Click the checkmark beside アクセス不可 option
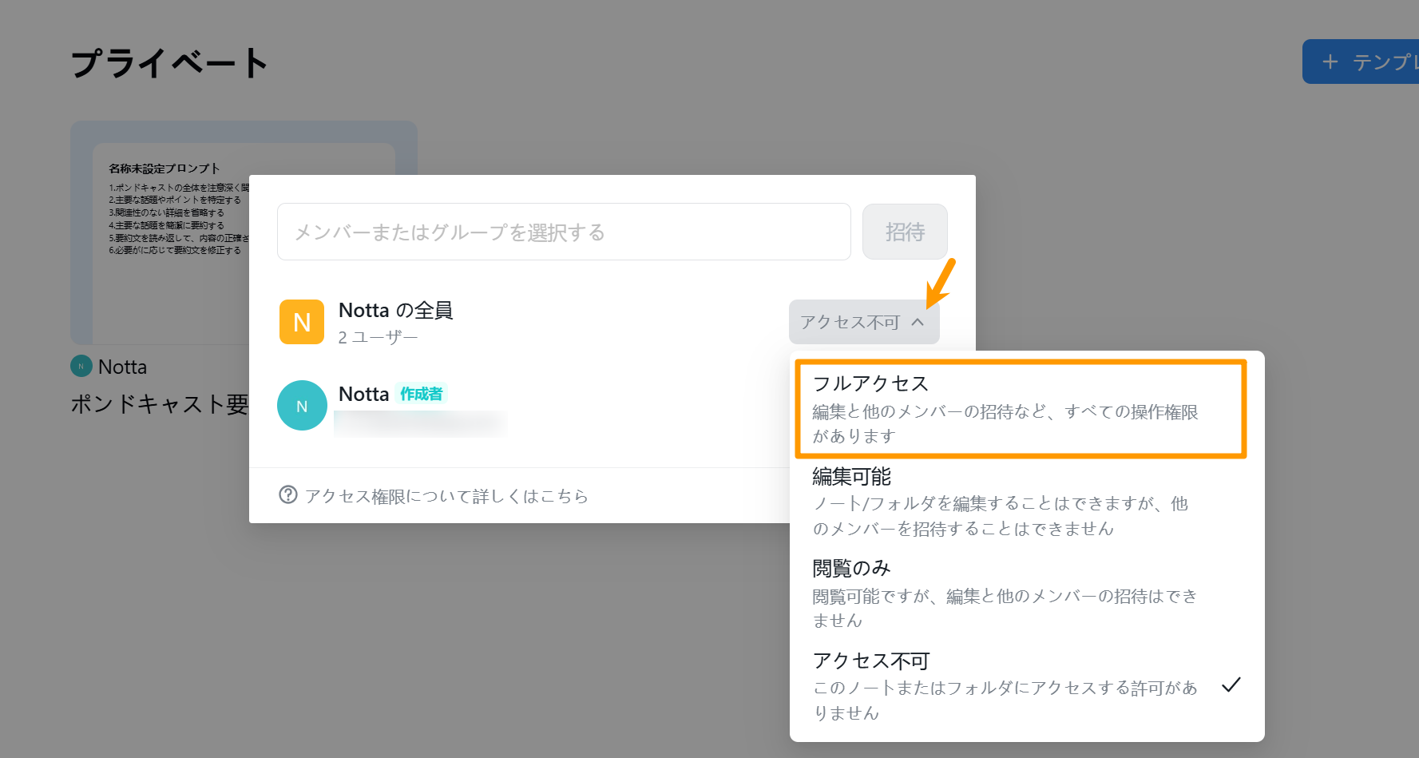This screenshot has height=758, width=1419. click(x=1231, y=685)
